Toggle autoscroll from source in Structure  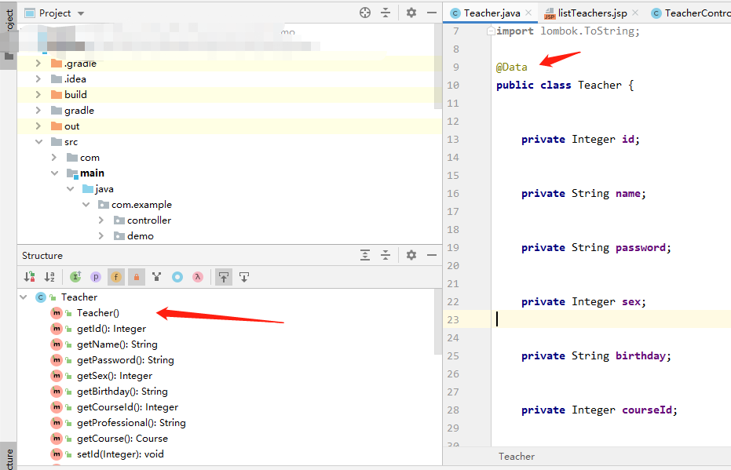[244, 277]
